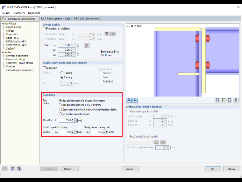This screenshot has height=182, width=242.
Task: Select Průřezy in the navigation tree
Action: click(10, 31)
